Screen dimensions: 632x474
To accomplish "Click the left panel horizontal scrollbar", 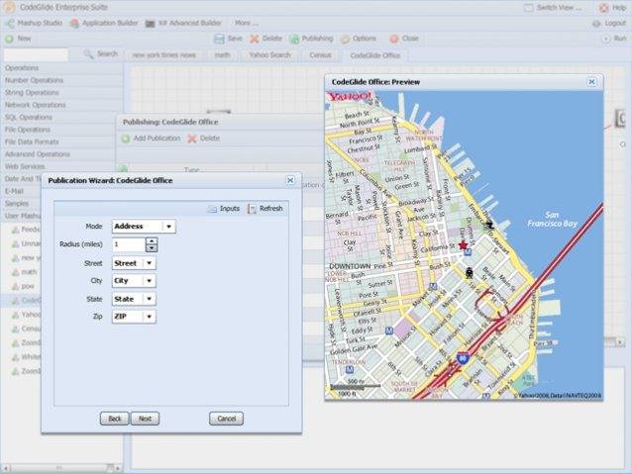I will tap(61, 468).
